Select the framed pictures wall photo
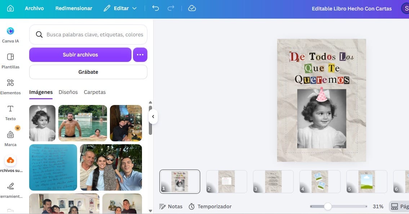 tap(64, 204)
